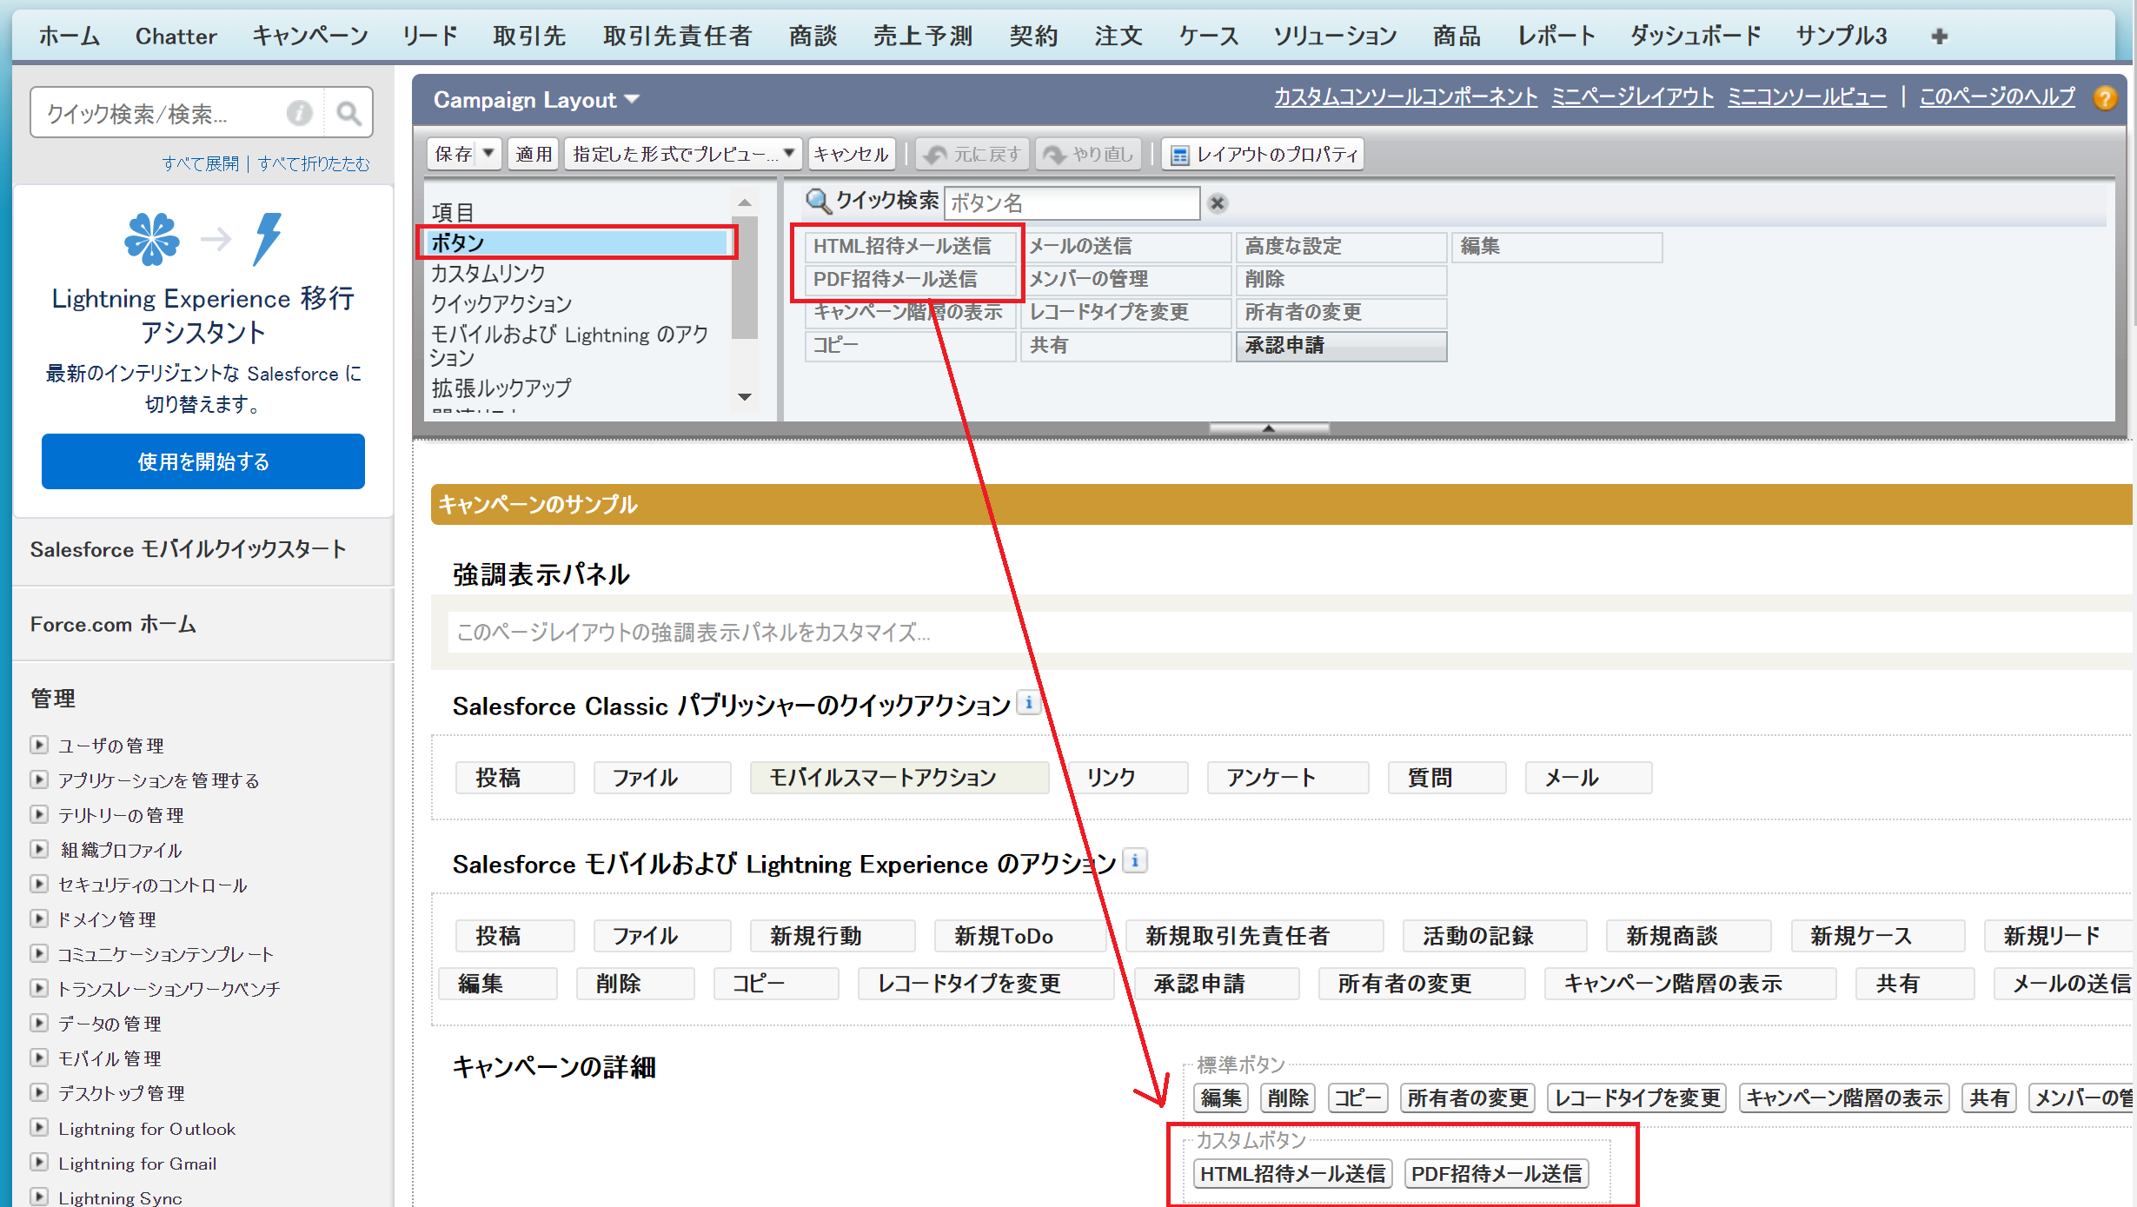Expand トランスレーションワークベンチ tree node
This screenshot has height=1207, width=2137.
coord(38,988)
